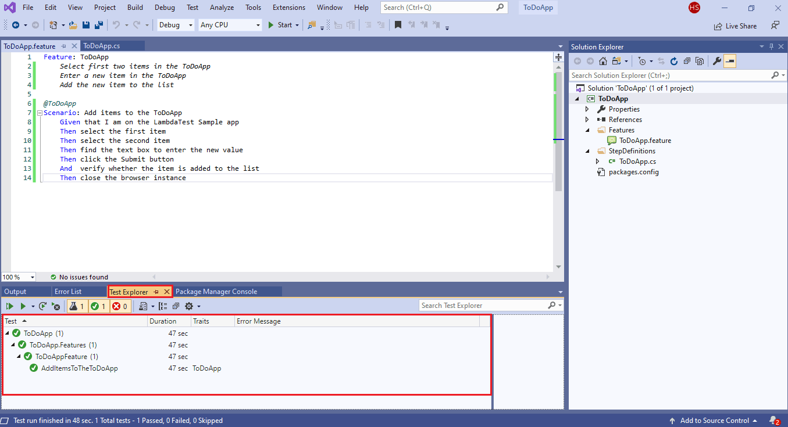Refresh the Solution Explorer view
788x427 pixels.
click(674, 61)
